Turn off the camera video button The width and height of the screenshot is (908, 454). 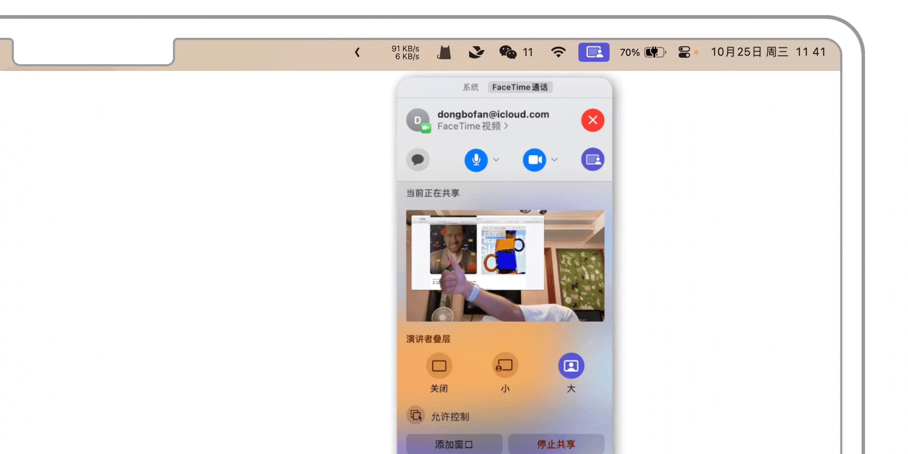534,160
